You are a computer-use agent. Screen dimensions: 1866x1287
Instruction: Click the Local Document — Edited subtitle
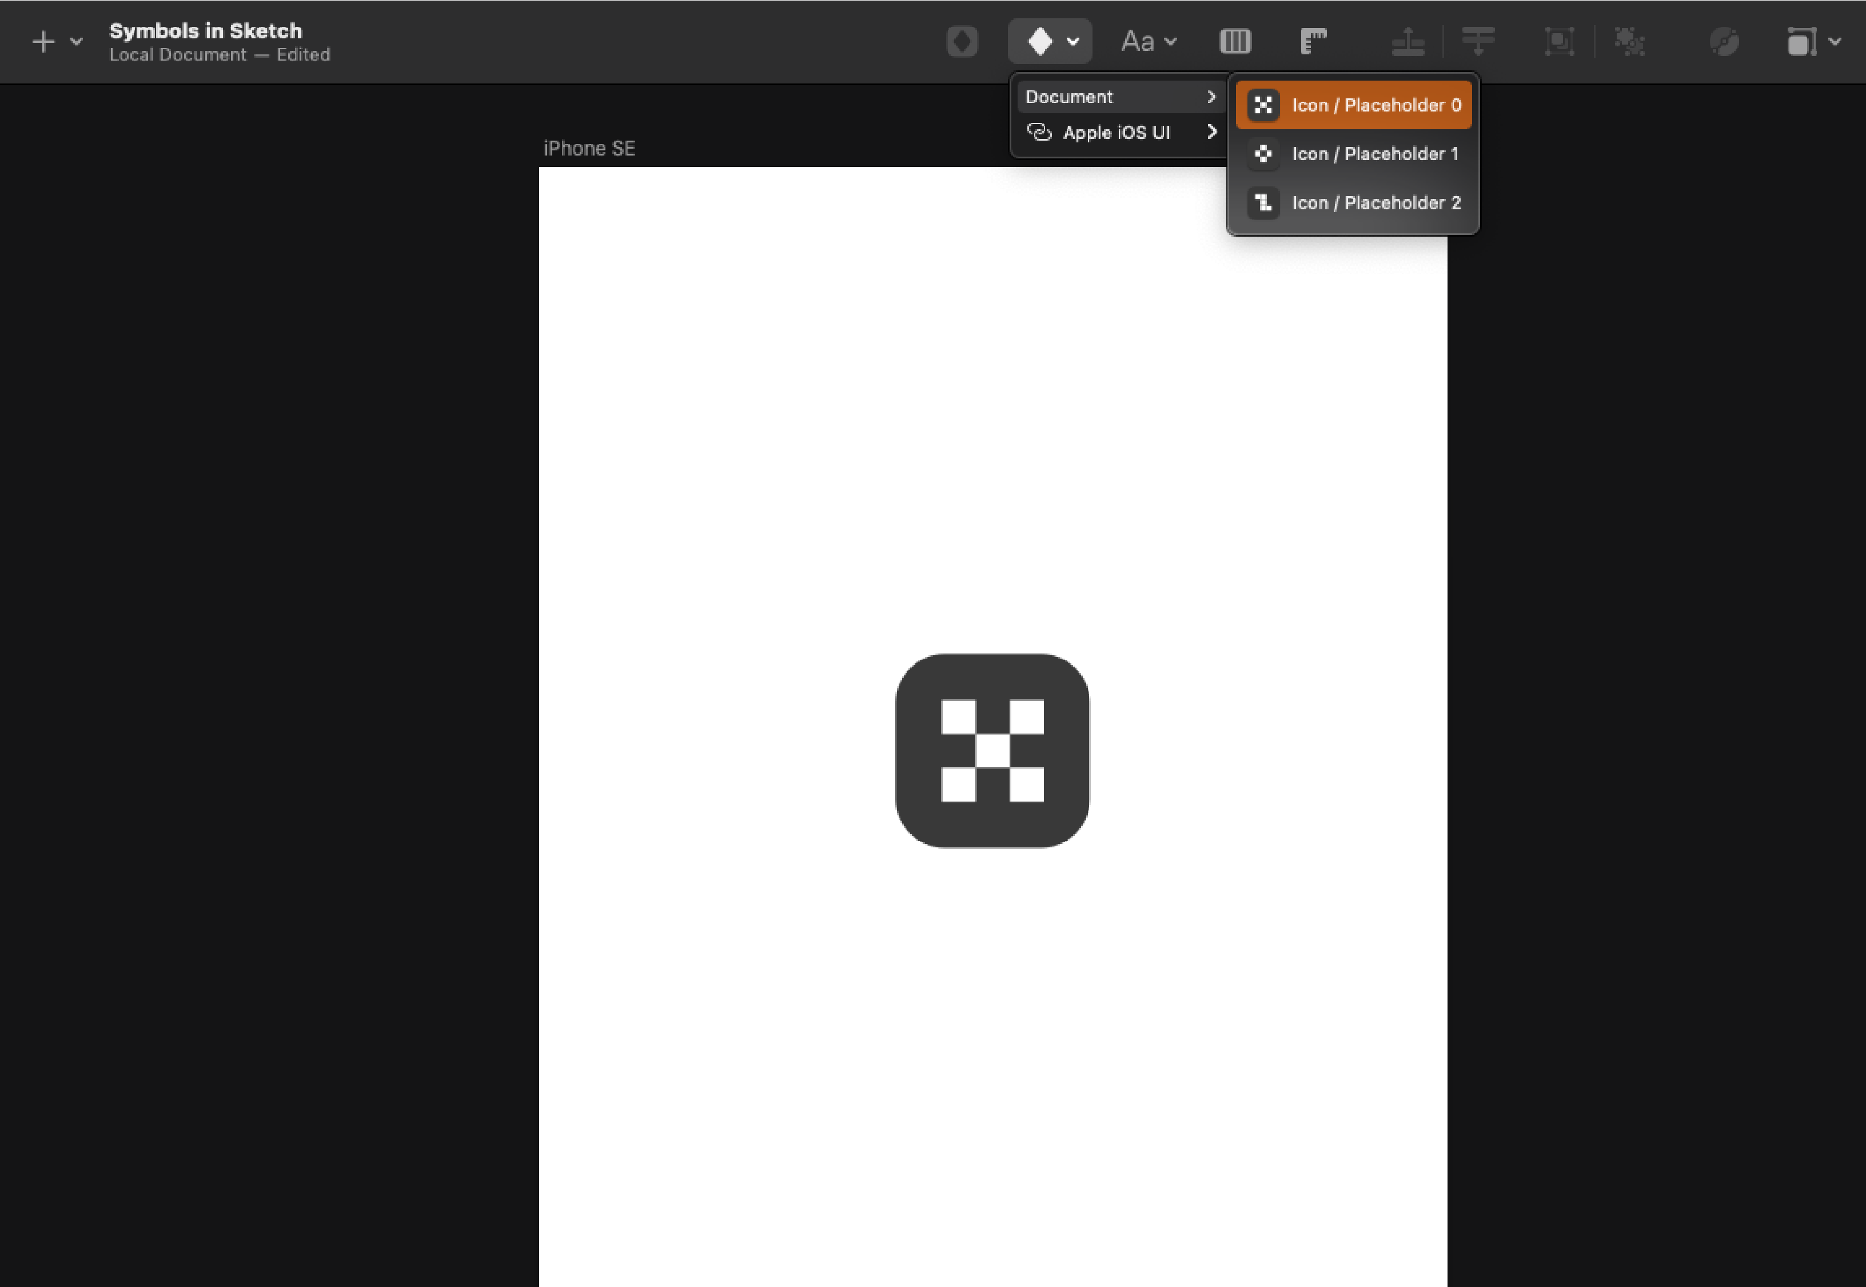(220, 55)
